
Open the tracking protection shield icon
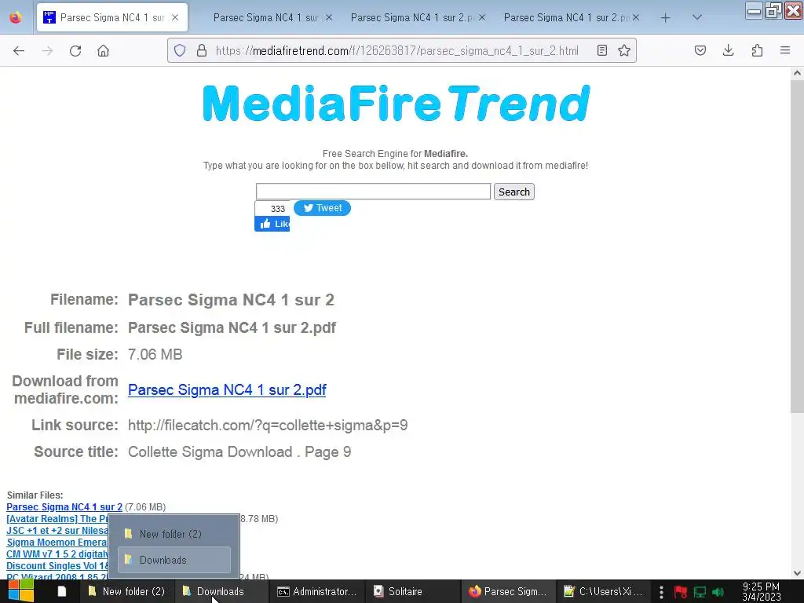click(180, 50)
